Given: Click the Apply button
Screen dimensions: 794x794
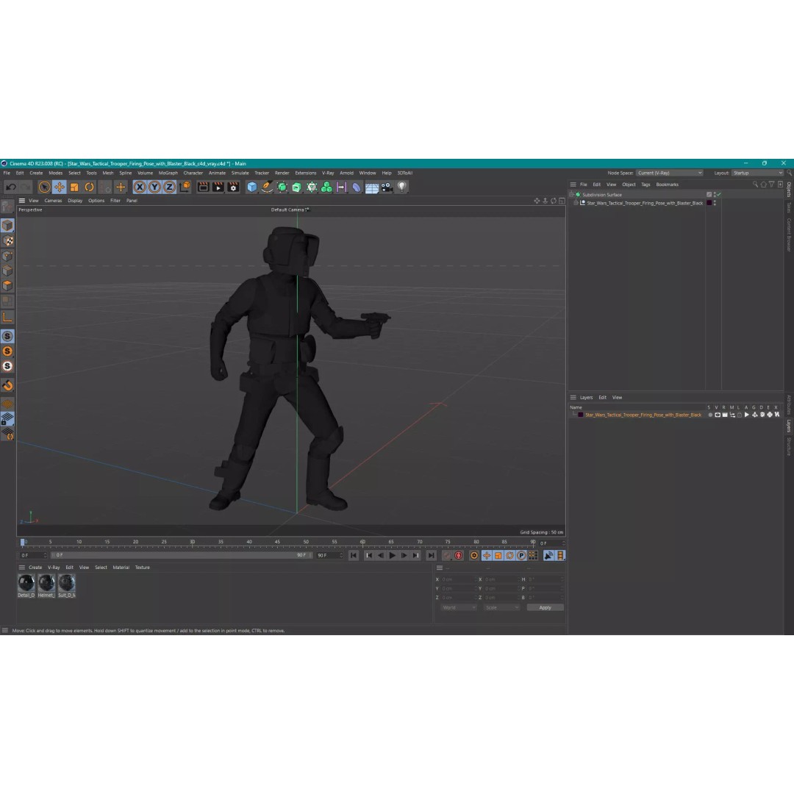Looking at the screenshot, I should 545,608.
